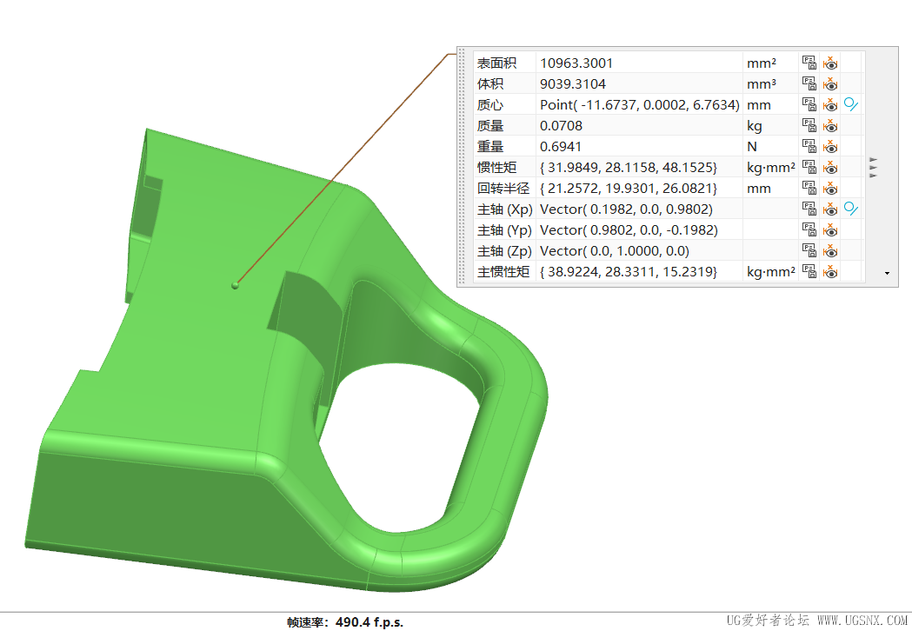The width and height of the screenshot is (912, 631).
Task: Toggle visibility eye for 质心 row
Action: 830,104
